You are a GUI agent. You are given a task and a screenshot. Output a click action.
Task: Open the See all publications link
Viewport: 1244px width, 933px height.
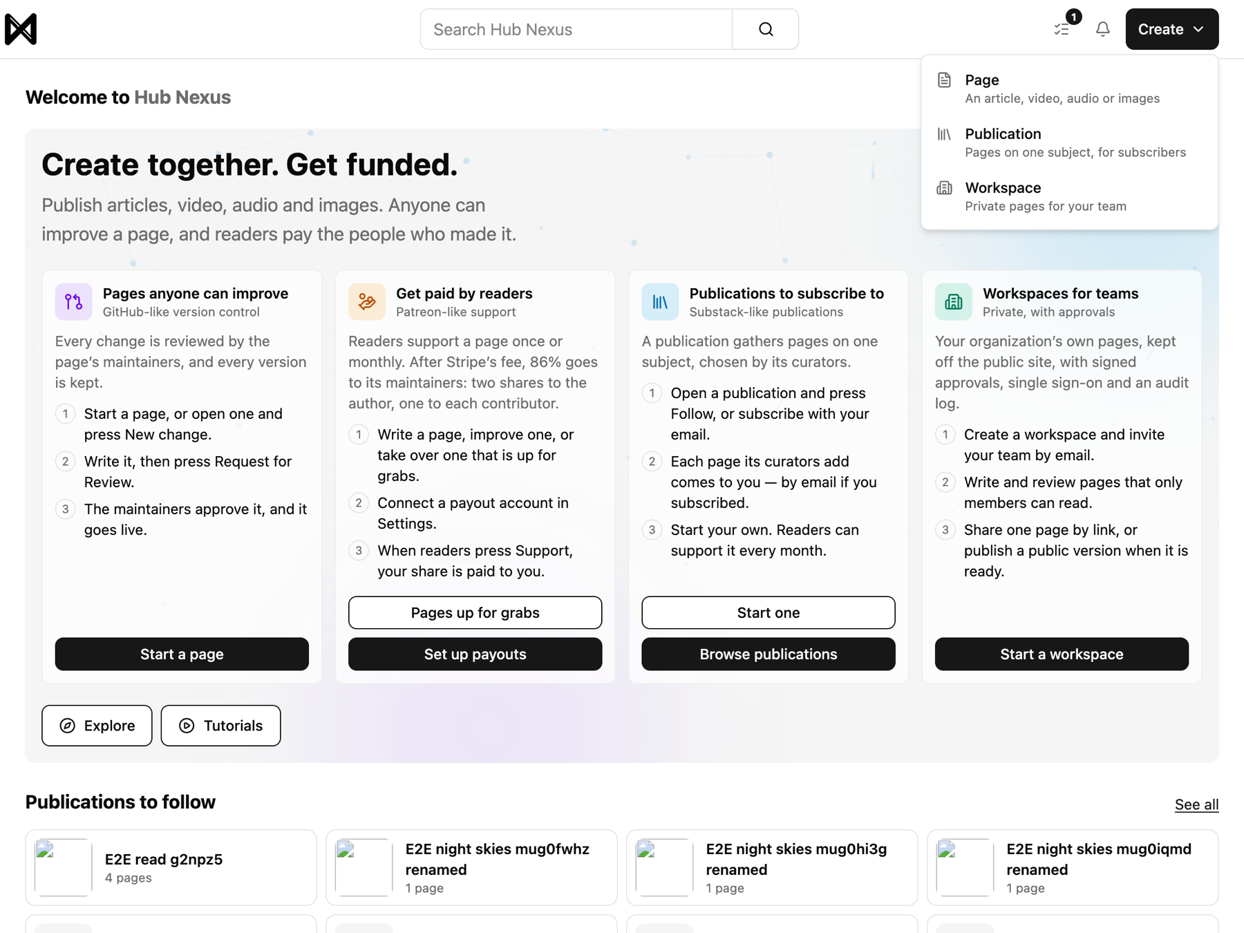click(1197, 804)
